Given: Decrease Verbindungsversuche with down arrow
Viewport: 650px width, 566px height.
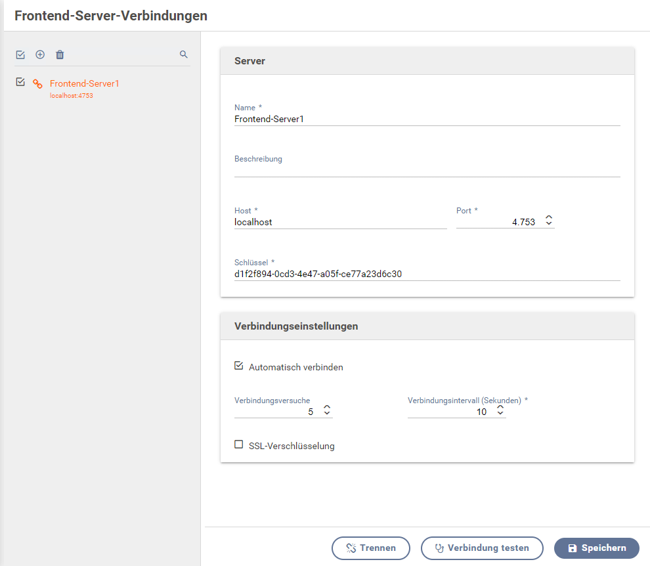Looking at the screenshot, I should (x=327, y=413).
